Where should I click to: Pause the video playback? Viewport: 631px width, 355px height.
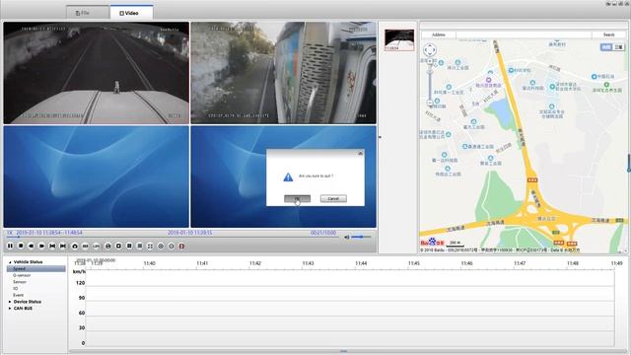[10, 246]
